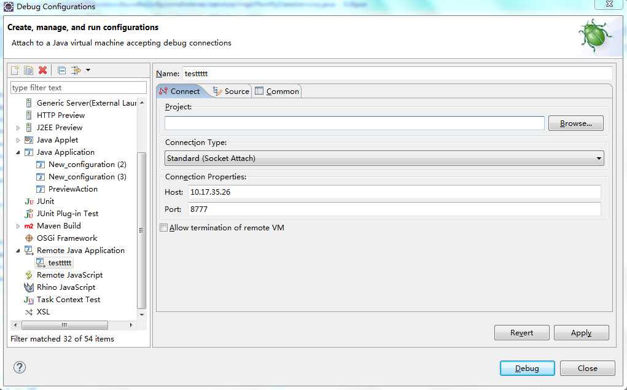Image resolution: width=627 pixels, height=390 pixels.
Task: Click the Java Applet icon
Action: pyautogui.click(x=29, y=140)
